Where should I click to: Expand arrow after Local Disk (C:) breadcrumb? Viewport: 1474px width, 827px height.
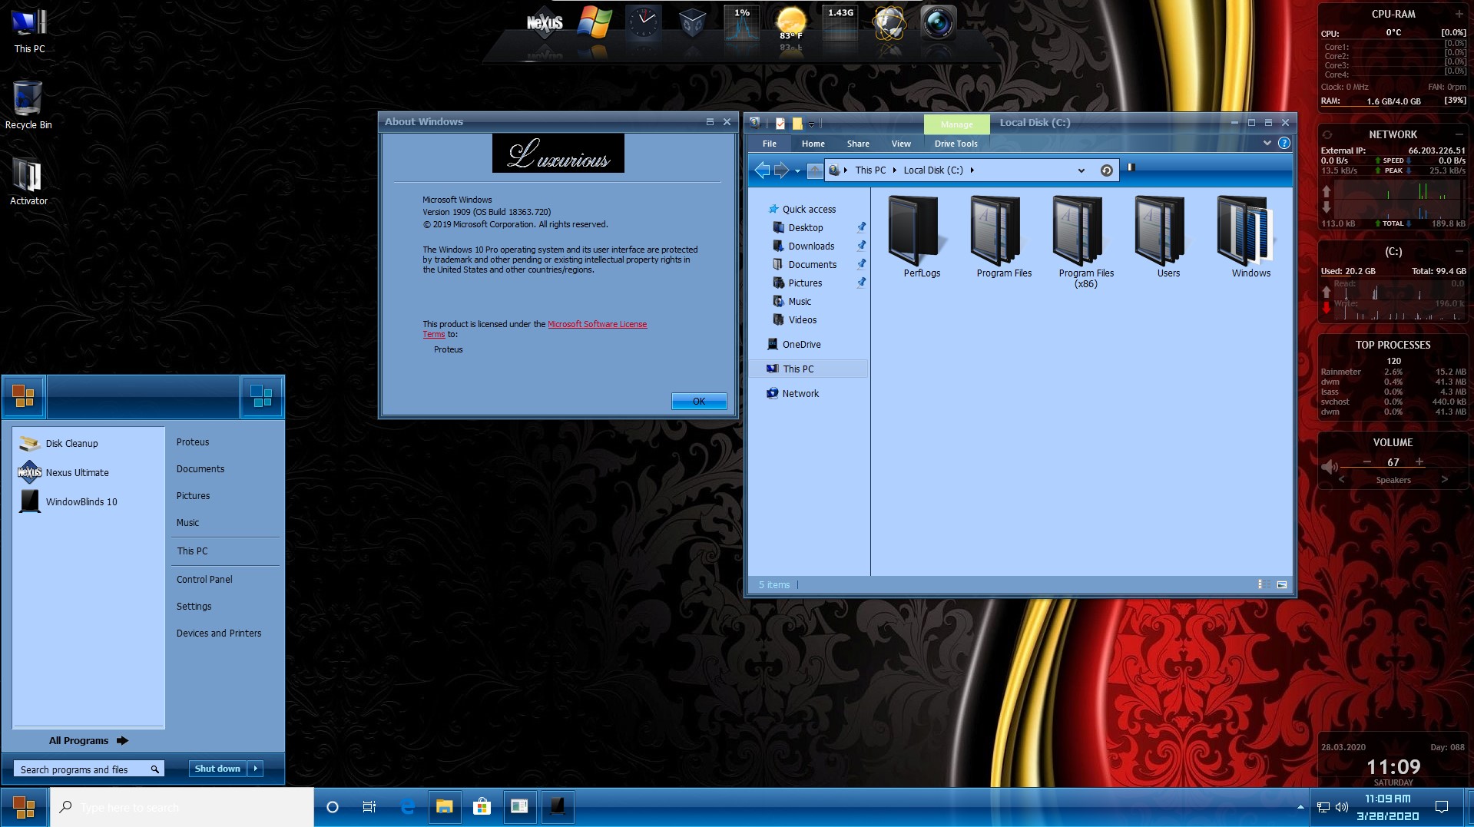(x=972, y=170)
